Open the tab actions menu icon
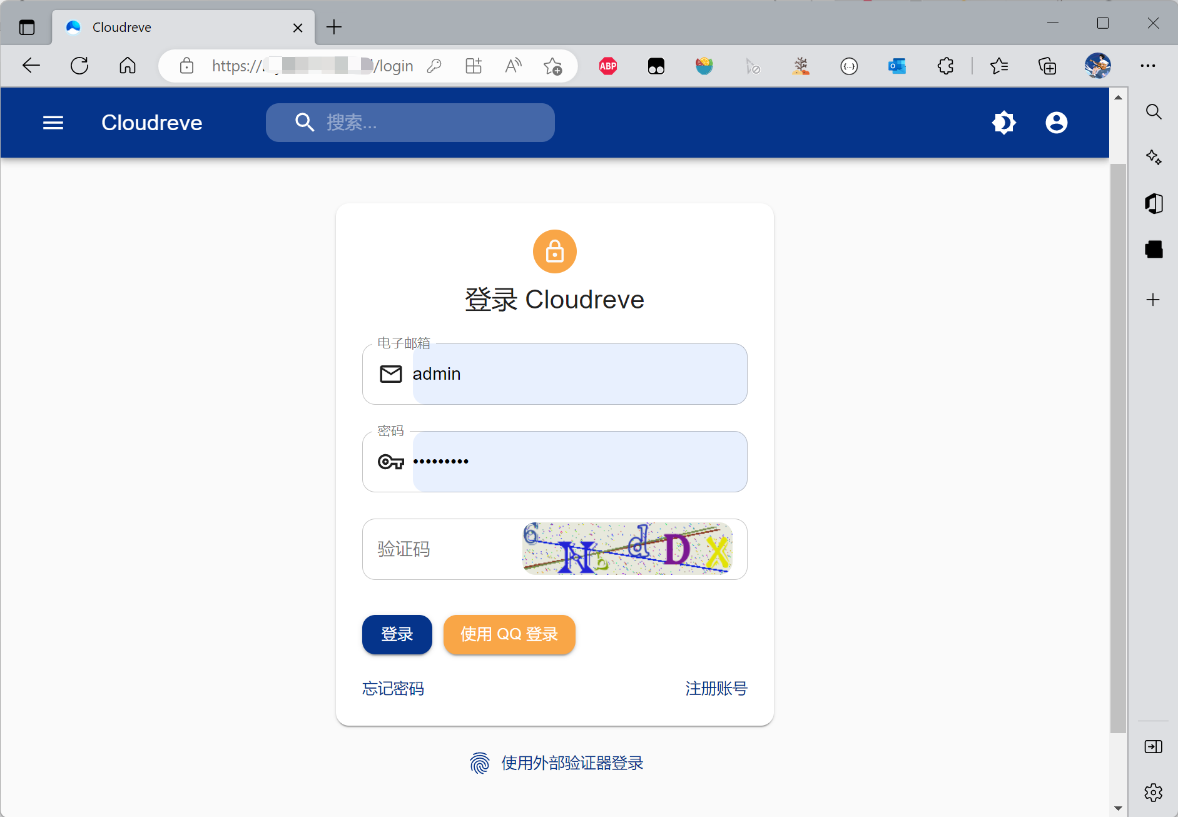1178x817 pixels. (x=27, y=28)
